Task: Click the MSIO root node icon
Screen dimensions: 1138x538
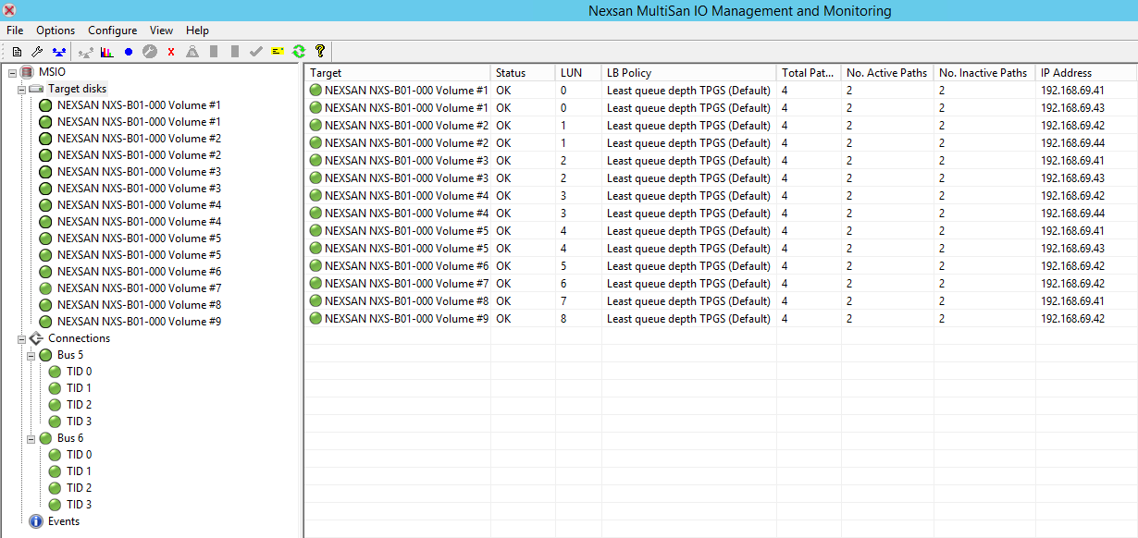Action: tap(26, 72)
